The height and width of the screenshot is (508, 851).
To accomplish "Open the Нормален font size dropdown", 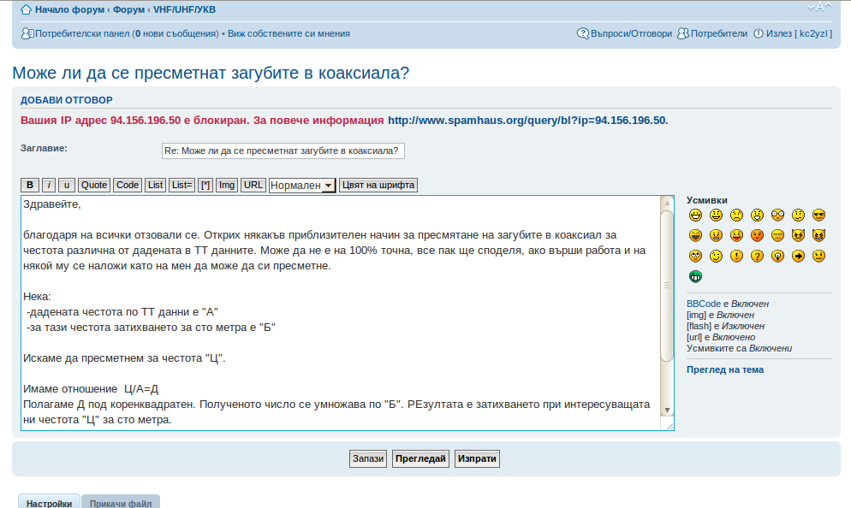I will point(301,186).
